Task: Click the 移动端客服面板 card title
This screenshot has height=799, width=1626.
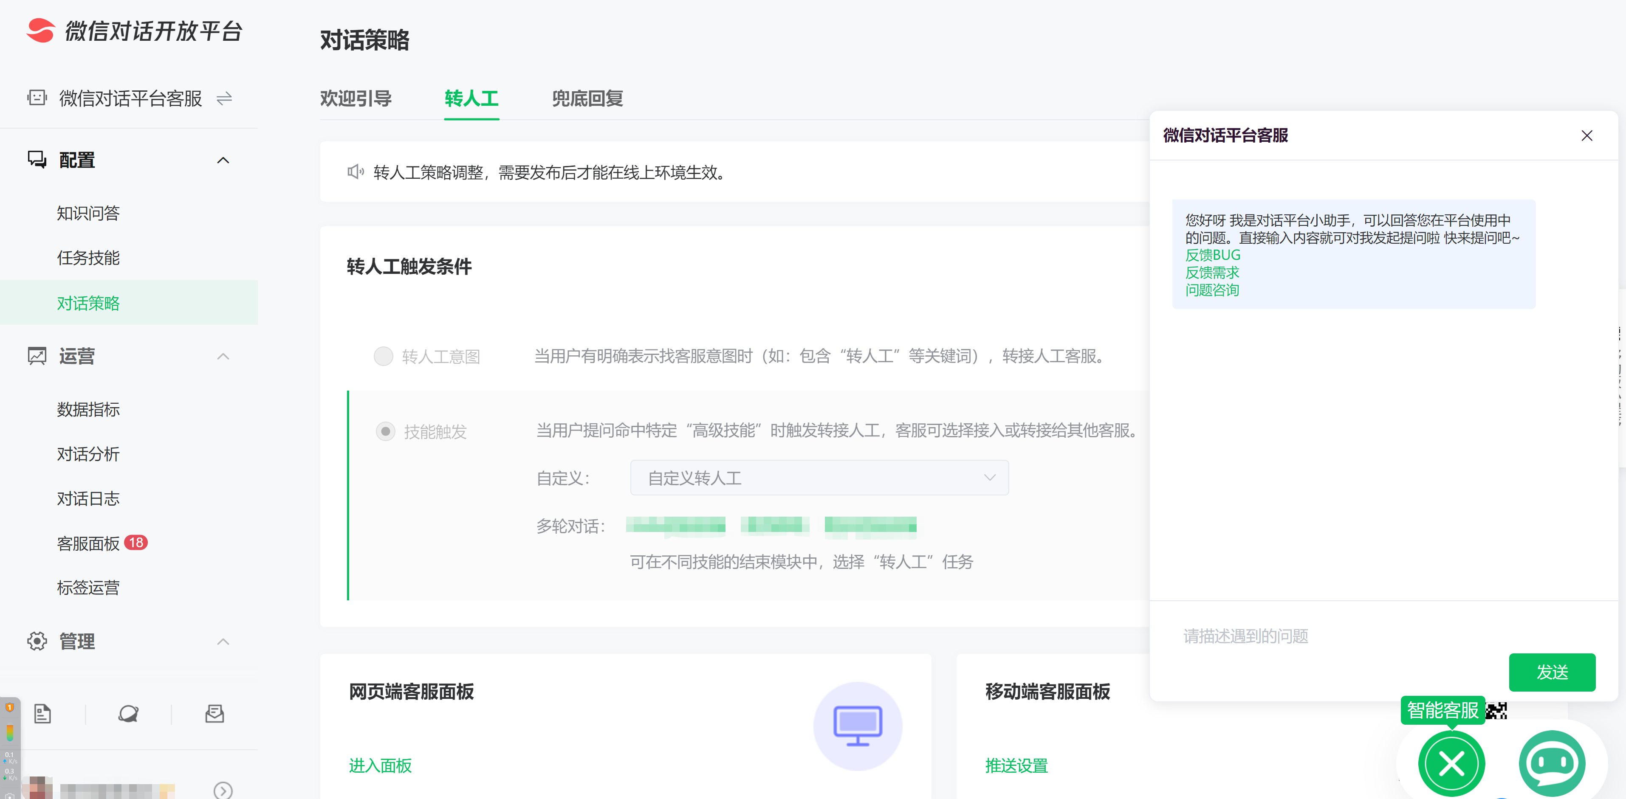Action: 1047,692
